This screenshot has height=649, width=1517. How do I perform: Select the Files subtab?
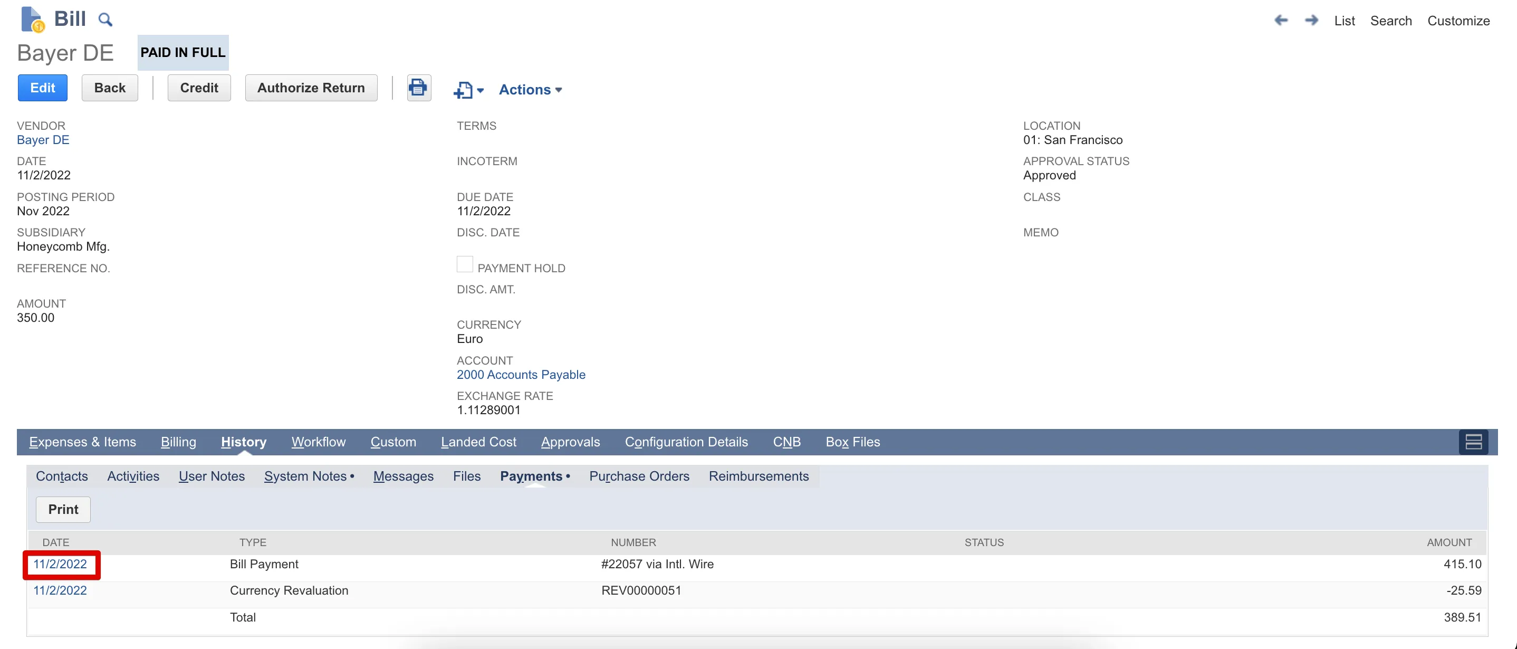coord(467,476)
